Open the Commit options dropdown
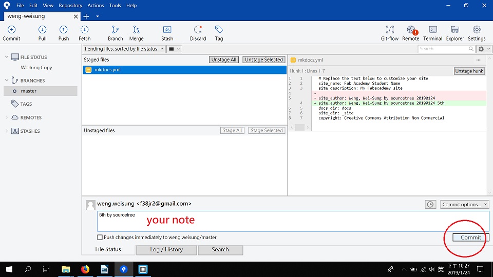Image resolution: width=493 pixels, height=277 pixels. pos(464,204)
